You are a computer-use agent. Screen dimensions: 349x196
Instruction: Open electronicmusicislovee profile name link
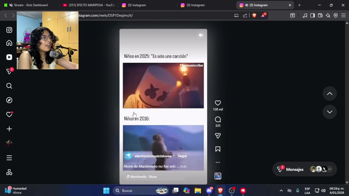(153, 156)
